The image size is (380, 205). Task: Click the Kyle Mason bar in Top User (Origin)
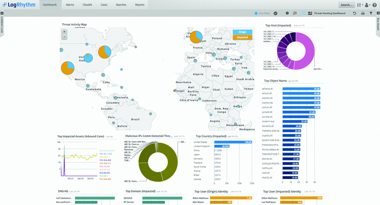tap(221, 202)
